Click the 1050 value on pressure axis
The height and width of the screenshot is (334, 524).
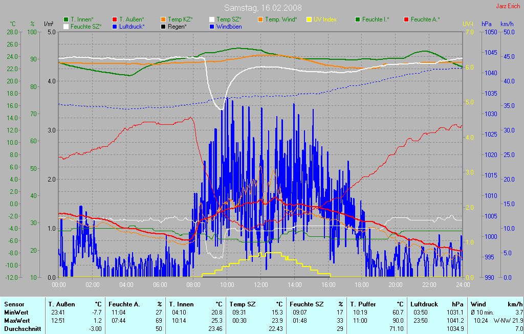[491, 32]
